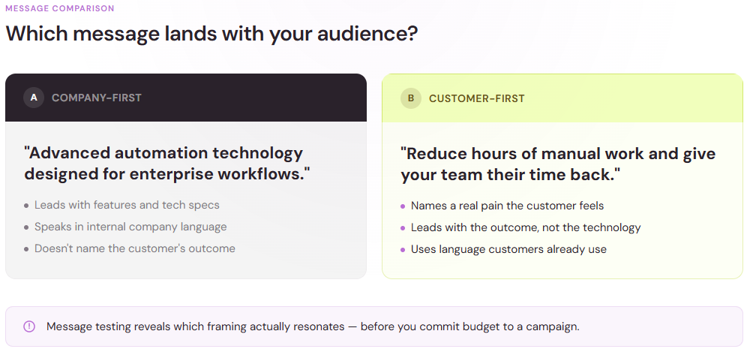Click 'Leads with the outcome, not the technology'
This screenshot has width=753, height=358.
coord(526,227)
